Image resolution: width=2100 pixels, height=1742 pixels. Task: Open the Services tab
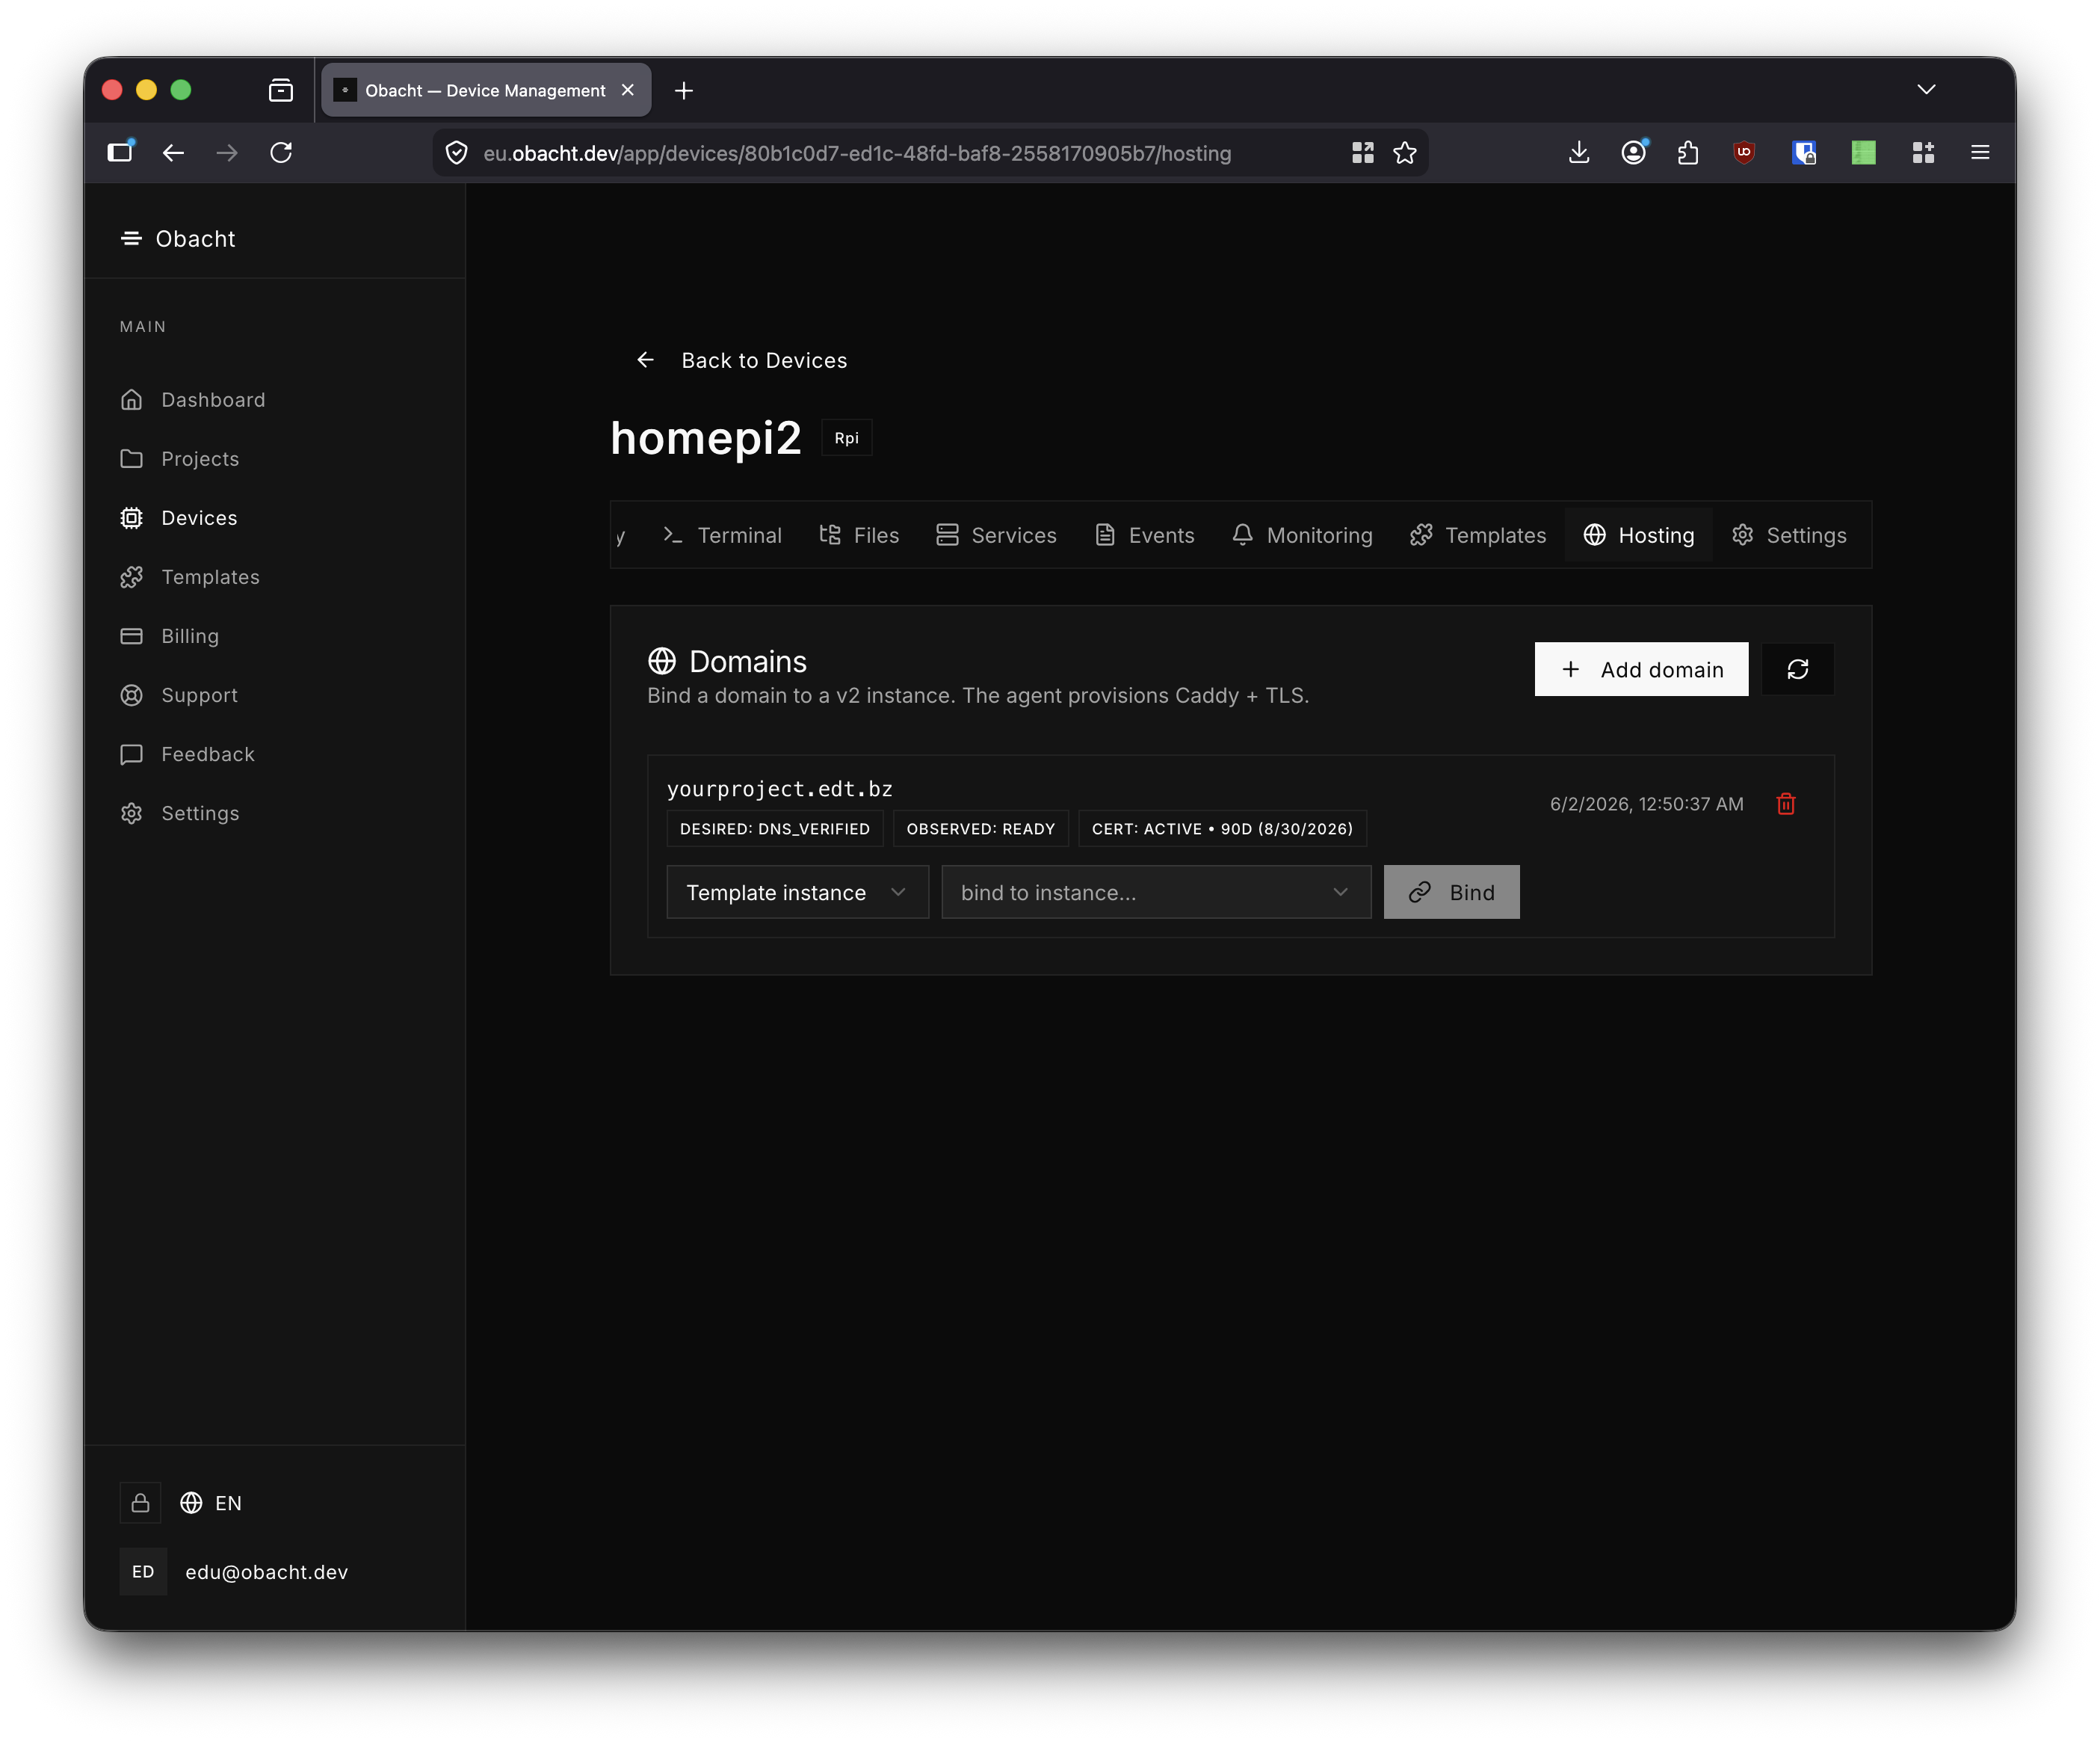[x=996, y=535]
